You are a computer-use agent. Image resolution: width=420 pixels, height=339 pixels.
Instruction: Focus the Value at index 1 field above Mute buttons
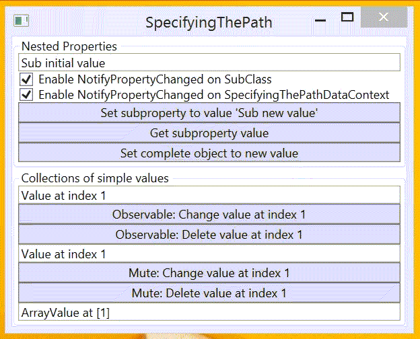coord(209,254)
